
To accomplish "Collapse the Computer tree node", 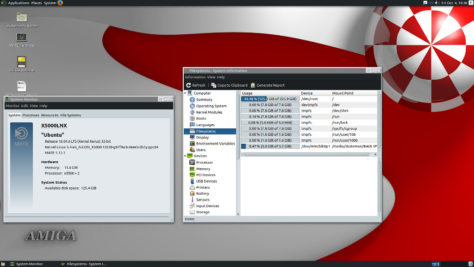I will [185, 93].
